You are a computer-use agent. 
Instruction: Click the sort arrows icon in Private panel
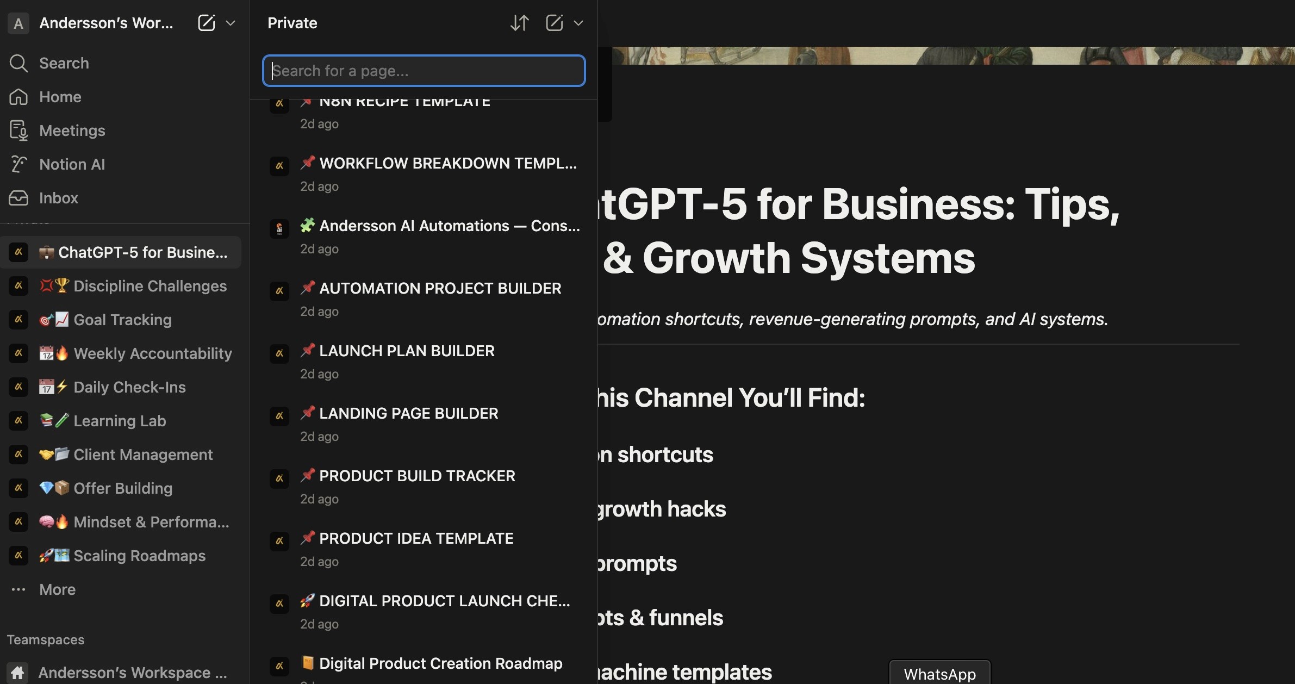tap(519, 23)
